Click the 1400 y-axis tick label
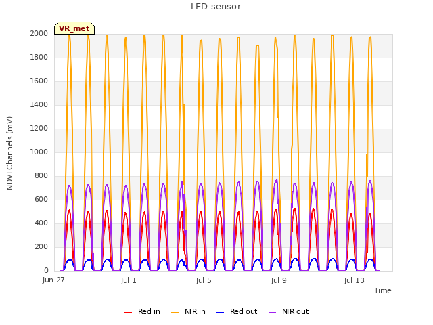Image resolution: width=433 pixels, height=325 pixels. coord(39,104)
